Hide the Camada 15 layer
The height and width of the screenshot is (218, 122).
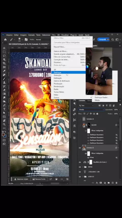click(x=80, y=148)
